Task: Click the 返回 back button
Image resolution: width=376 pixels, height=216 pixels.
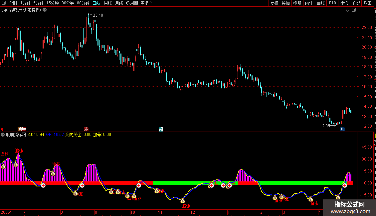Action: [x=367, y=3]
